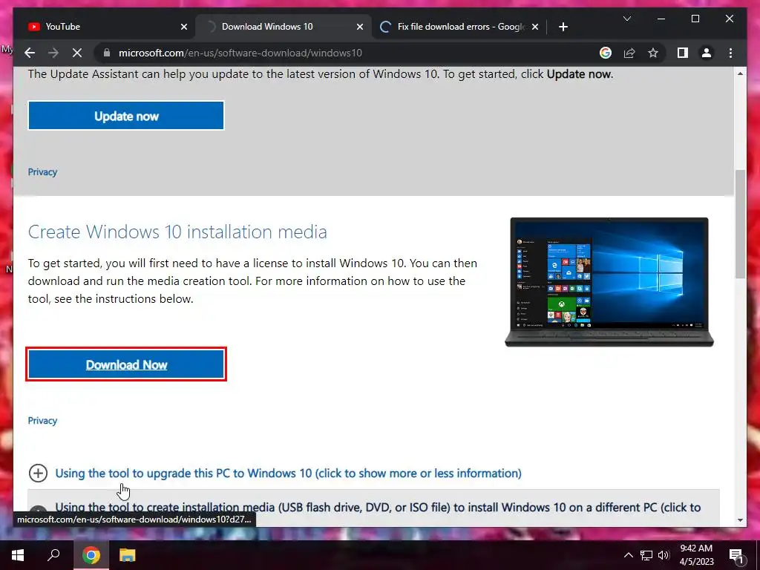Click the padlock site info icon

tap(107, 53)
